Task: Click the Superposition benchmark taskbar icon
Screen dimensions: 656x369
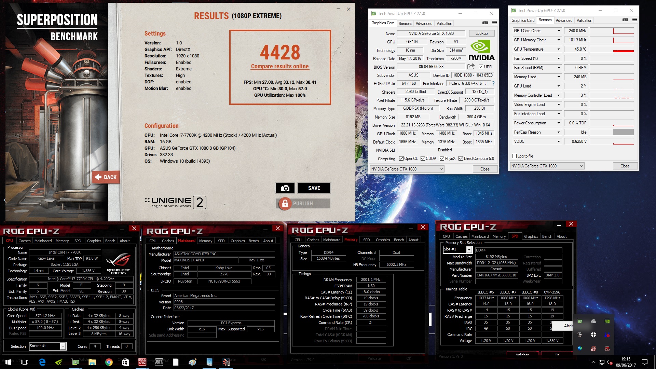Action: pos(226,362)
